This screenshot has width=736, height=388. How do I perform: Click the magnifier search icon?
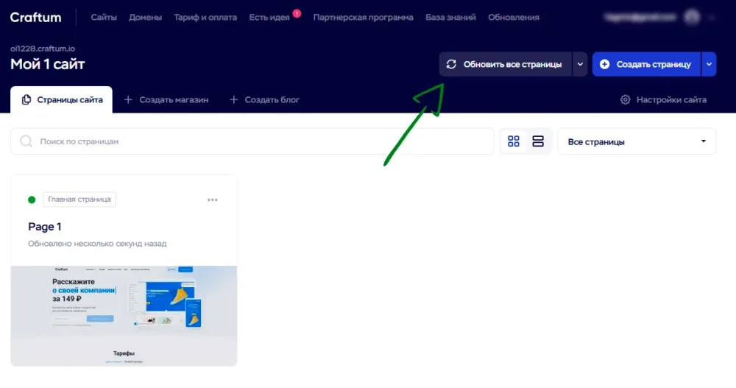26,141
